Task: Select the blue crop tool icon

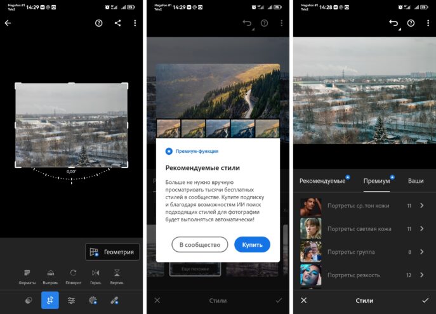Action: point(50,300)
